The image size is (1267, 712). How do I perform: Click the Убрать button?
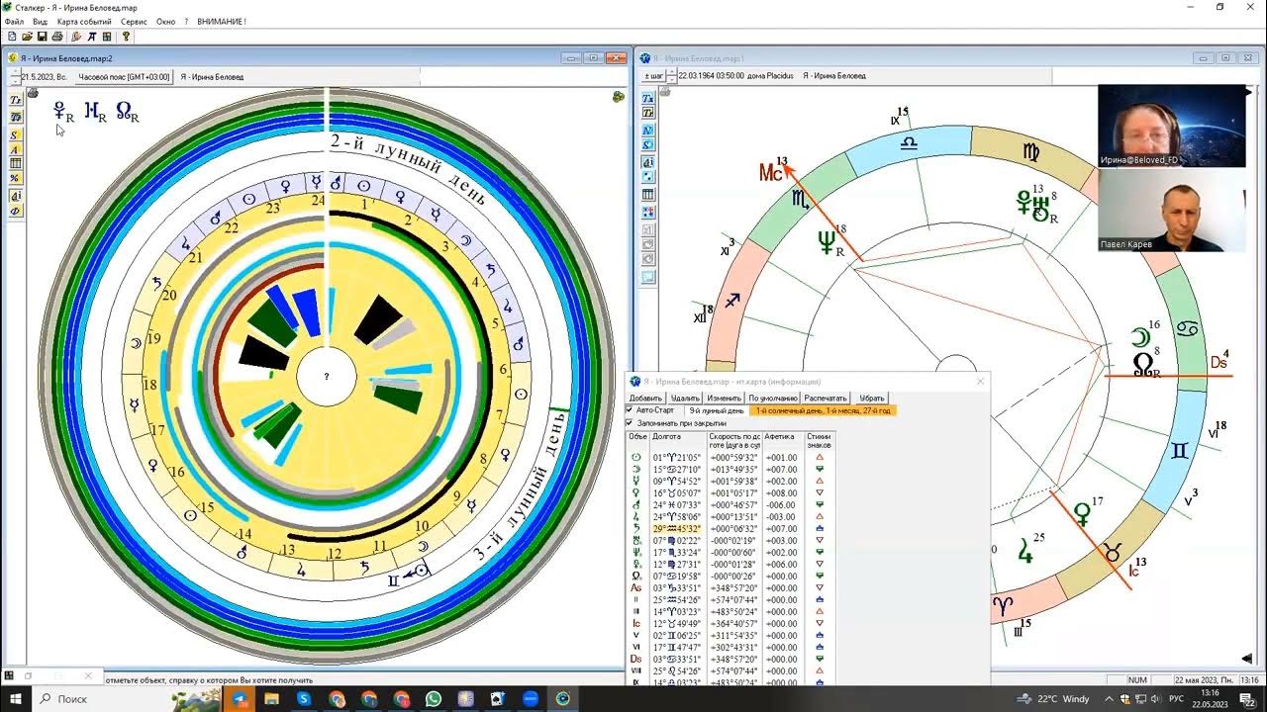click(872, 398)
